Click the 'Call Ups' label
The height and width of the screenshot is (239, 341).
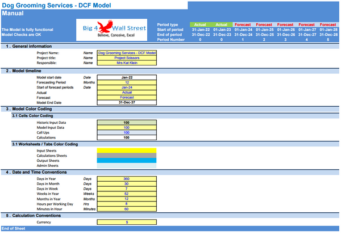click(x=43, y=132)
